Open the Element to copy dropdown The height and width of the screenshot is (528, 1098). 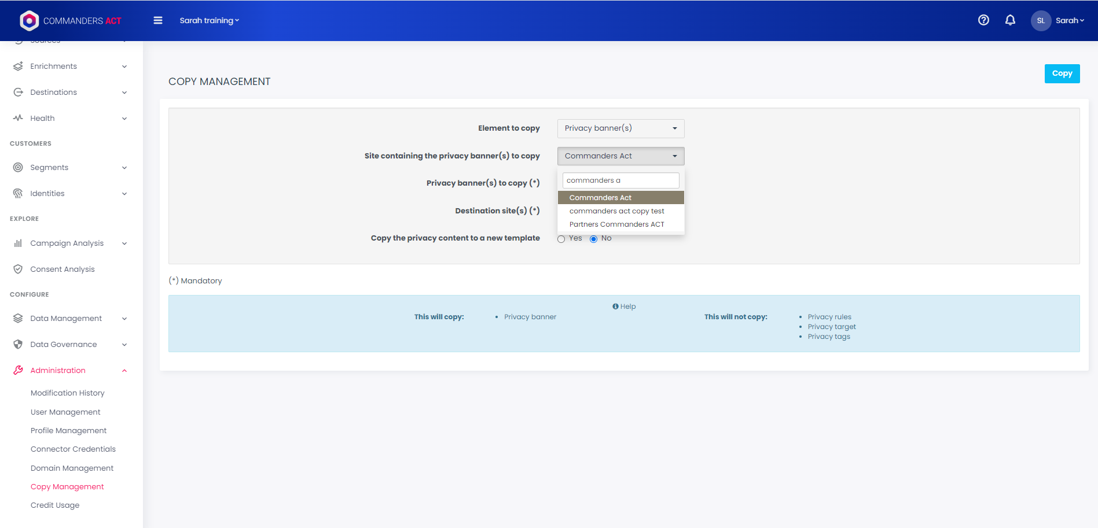(x=620, y=128)
